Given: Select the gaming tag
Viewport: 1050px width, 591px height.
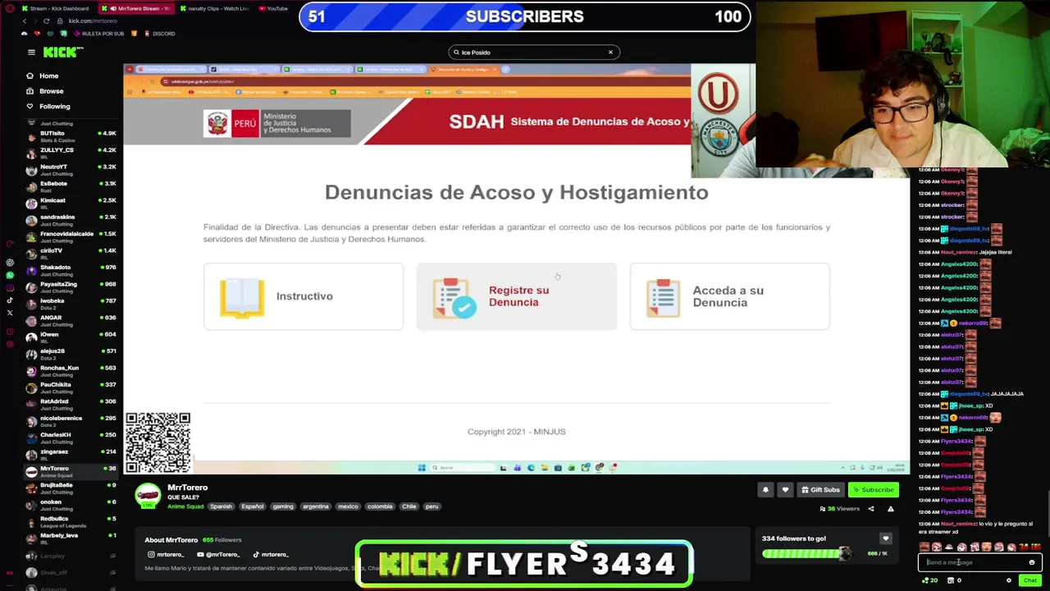Looking at the screenshot, I should click(283, 506).
